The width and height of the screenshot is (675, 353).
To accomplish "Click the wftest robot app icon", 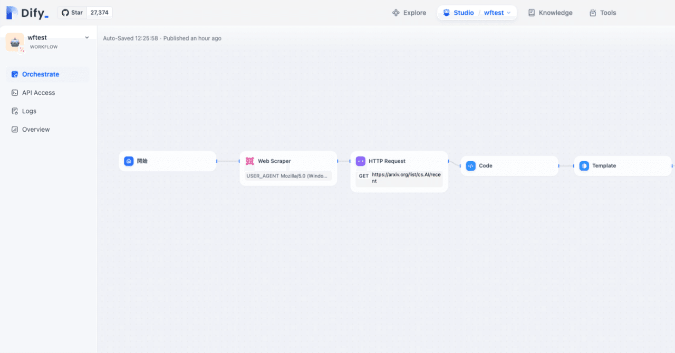I will pos(15,42).
